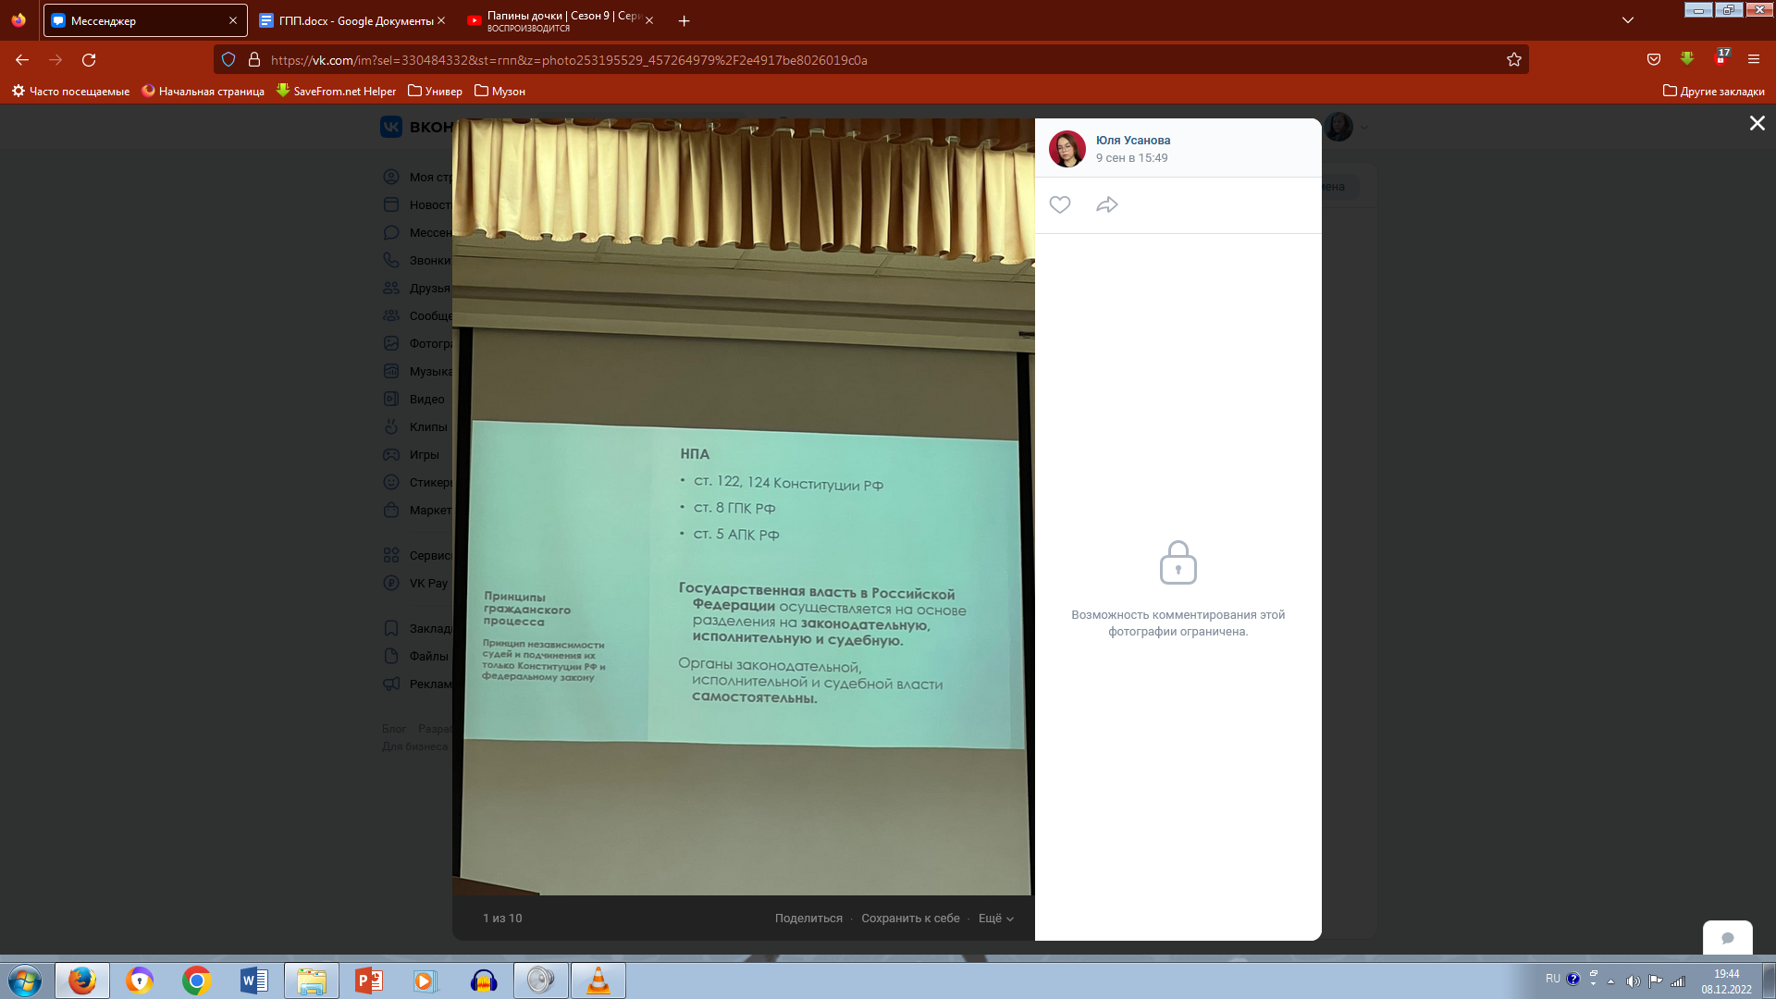Close the ГПП.docx tab
The height and width of the screenshot is (999, 1776).
point(441,20)
